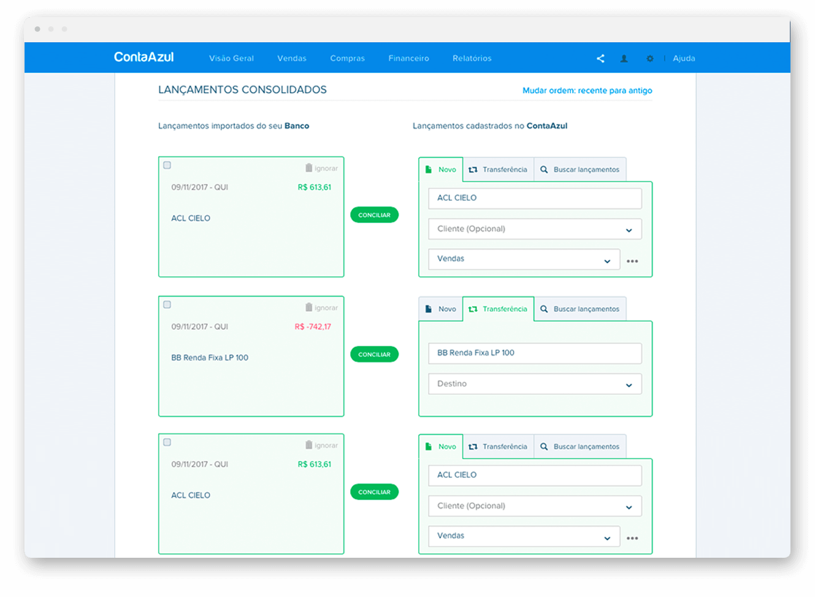Open the settings gear icon
Screen dimensions: 815x597
[649, 58]
